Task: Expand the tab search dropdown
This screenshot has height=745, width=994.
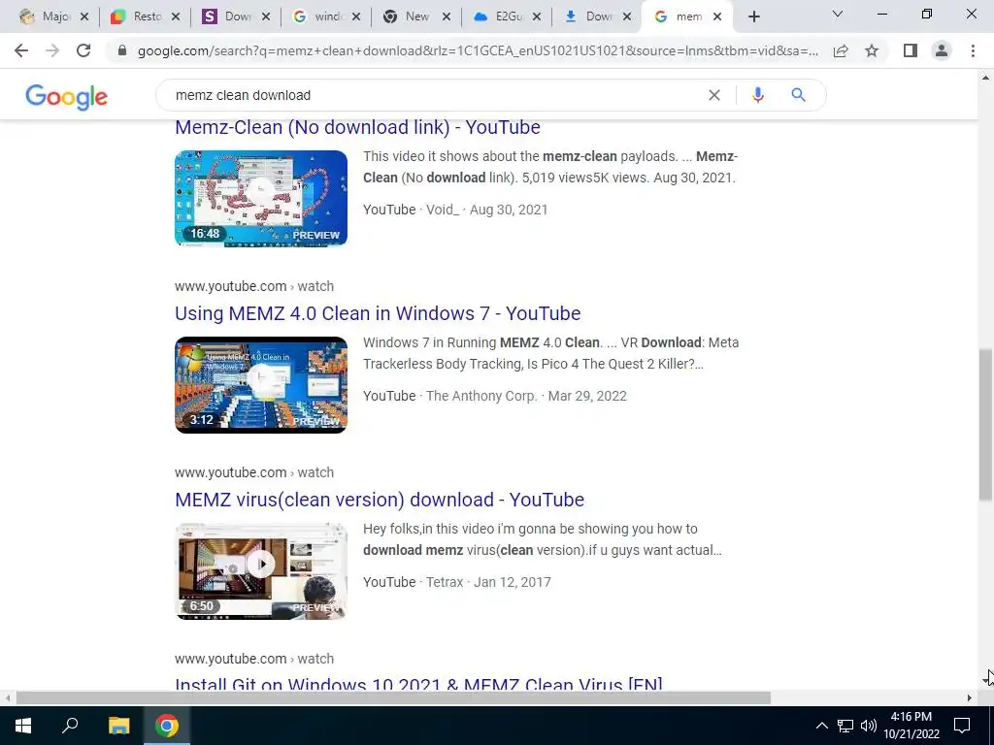Action: (838, 14)
